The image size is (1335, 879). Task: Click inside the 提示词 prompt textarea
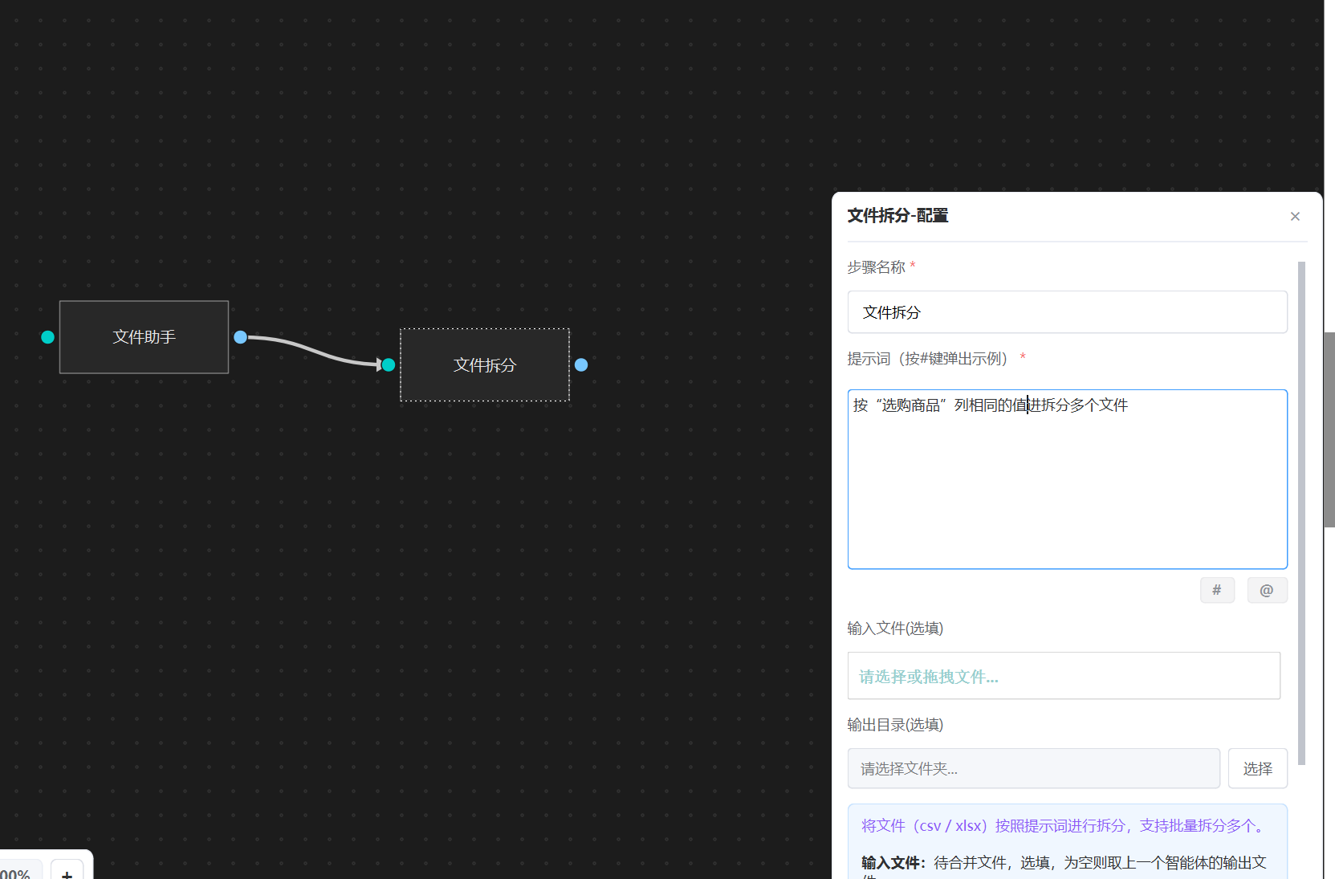pyautogui.click(x=1067, y=490)
